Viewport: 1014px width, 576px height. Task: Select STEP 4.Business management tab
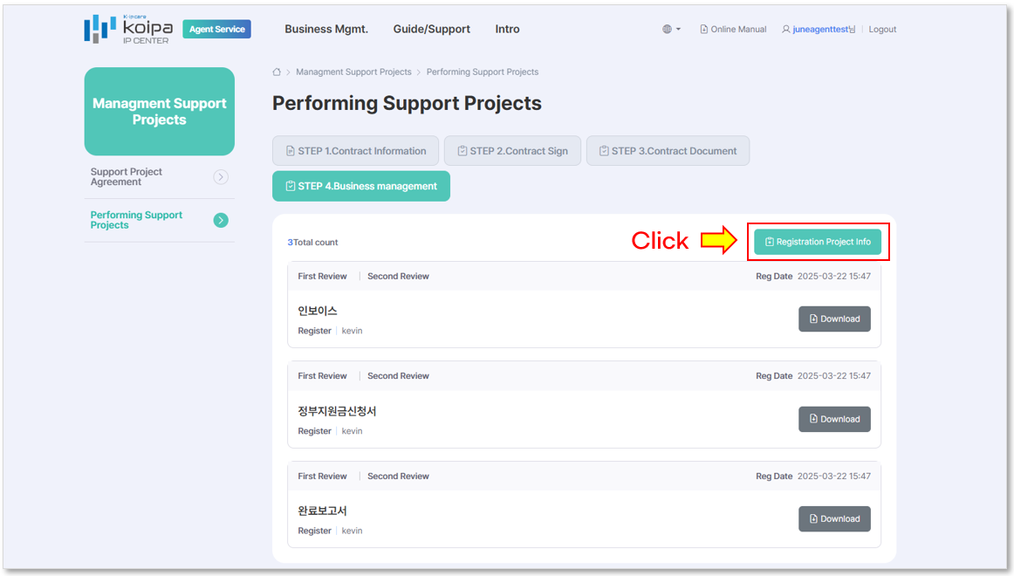pyautogui.click(x=361, y=186)
